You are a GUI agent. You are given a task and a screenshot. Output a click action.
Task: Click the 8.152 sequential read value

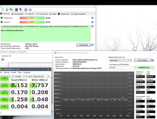19,85
